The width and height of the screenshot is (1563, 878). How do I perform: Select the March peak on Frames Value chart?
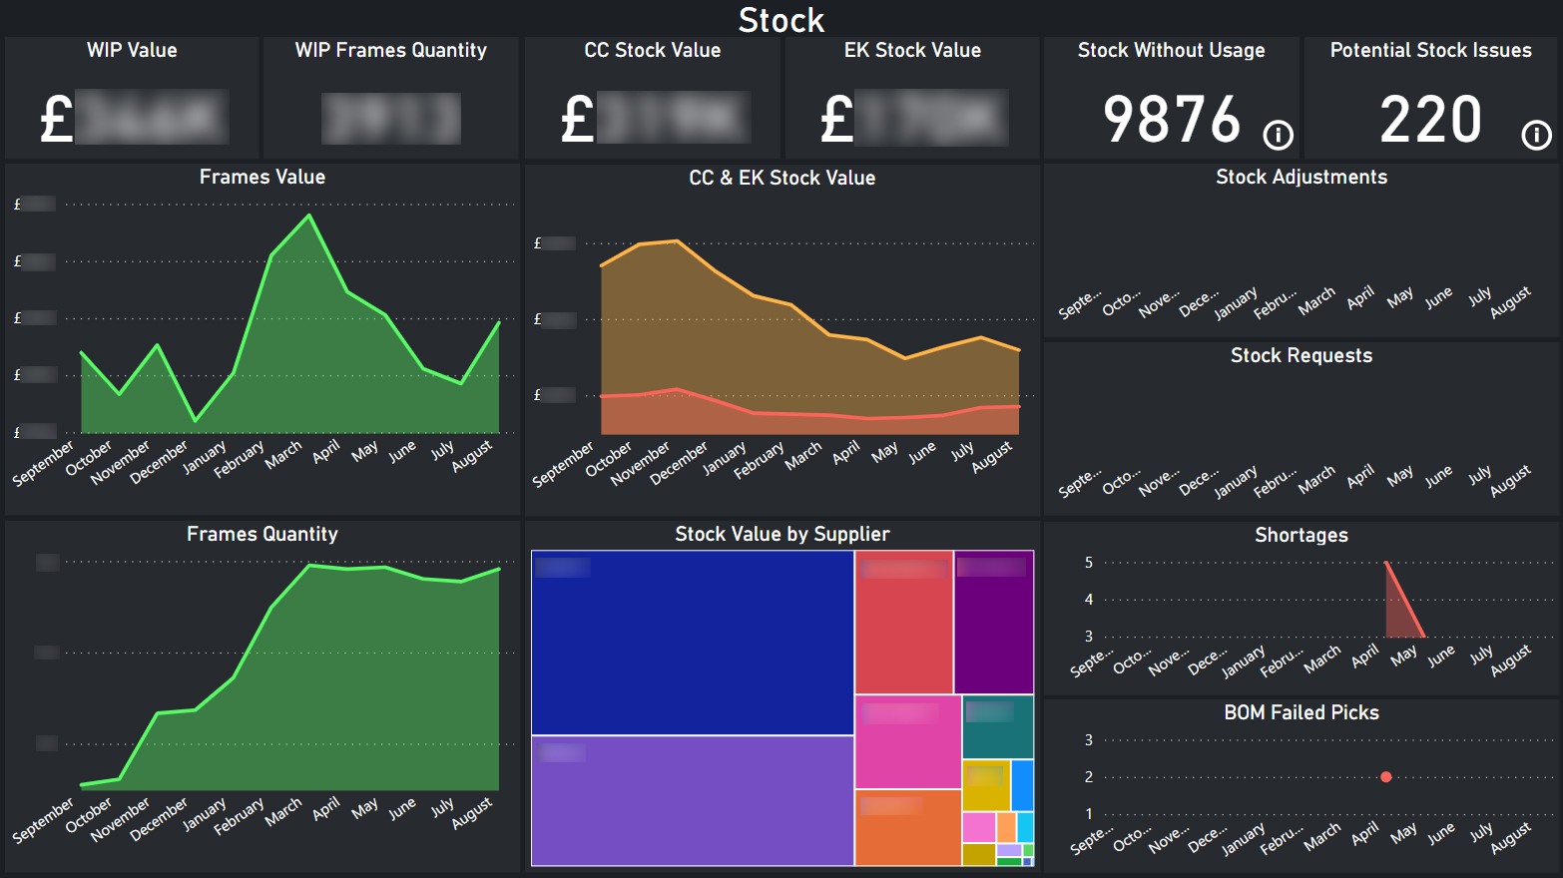point(309,216)
